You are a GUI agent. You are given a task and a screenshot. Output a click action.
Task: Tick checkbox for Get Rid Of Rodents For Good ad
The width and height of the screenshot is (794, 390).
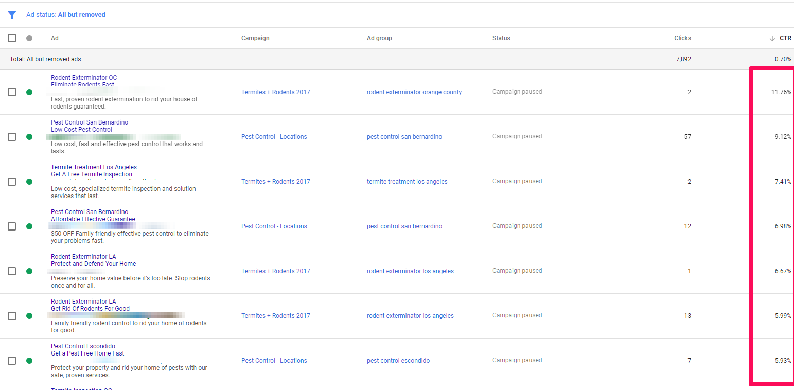point(12,316)
